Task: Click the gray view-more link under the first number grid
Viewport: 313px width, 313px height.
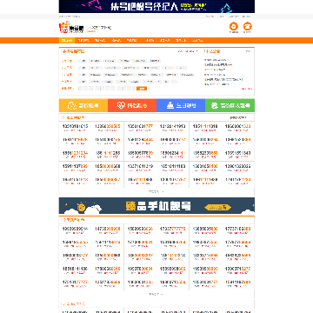Action: [156, 191]
